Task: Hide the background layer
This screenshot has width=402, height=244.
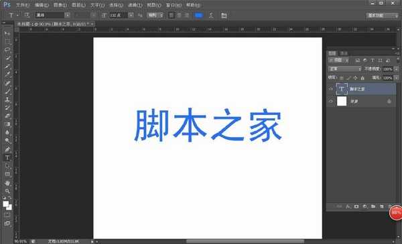Action: pyautogui.click(x=331, y=102)
